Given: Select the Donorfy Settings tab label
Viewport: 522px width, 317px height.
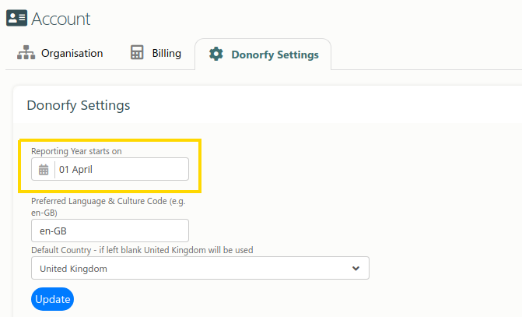Looking at the screenshot, I should pyautogui.click(x=275, y=55).
